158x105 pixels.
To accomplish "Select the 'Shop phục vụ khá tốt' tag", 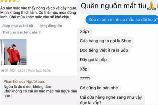I will [18, 26].
